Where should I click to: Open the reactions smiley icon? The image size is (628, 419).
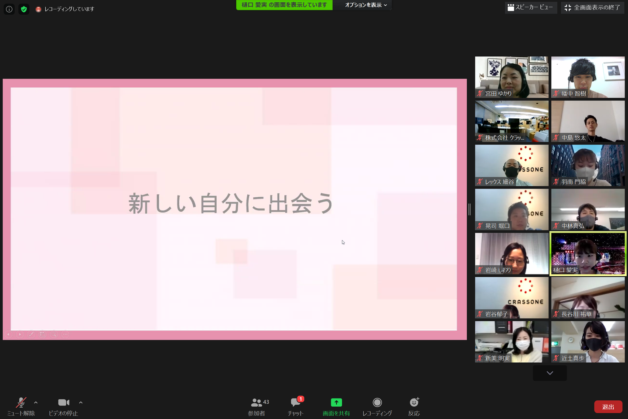point(414,402)
